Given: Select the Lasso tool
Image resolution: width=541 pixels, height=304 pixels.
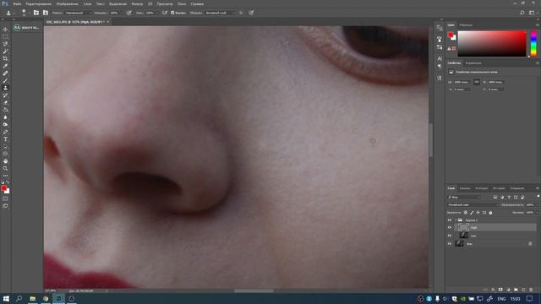Looking at the screenshot, I should coord(5,44).
